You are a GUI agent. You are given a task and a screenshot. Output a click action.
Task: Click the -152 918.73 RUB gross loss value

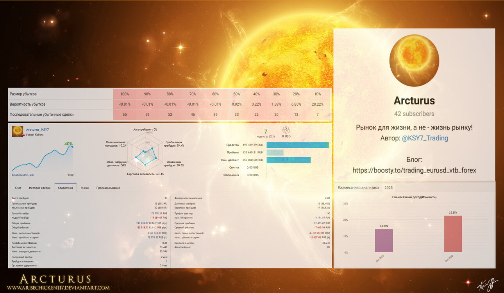tap(152, 227)
